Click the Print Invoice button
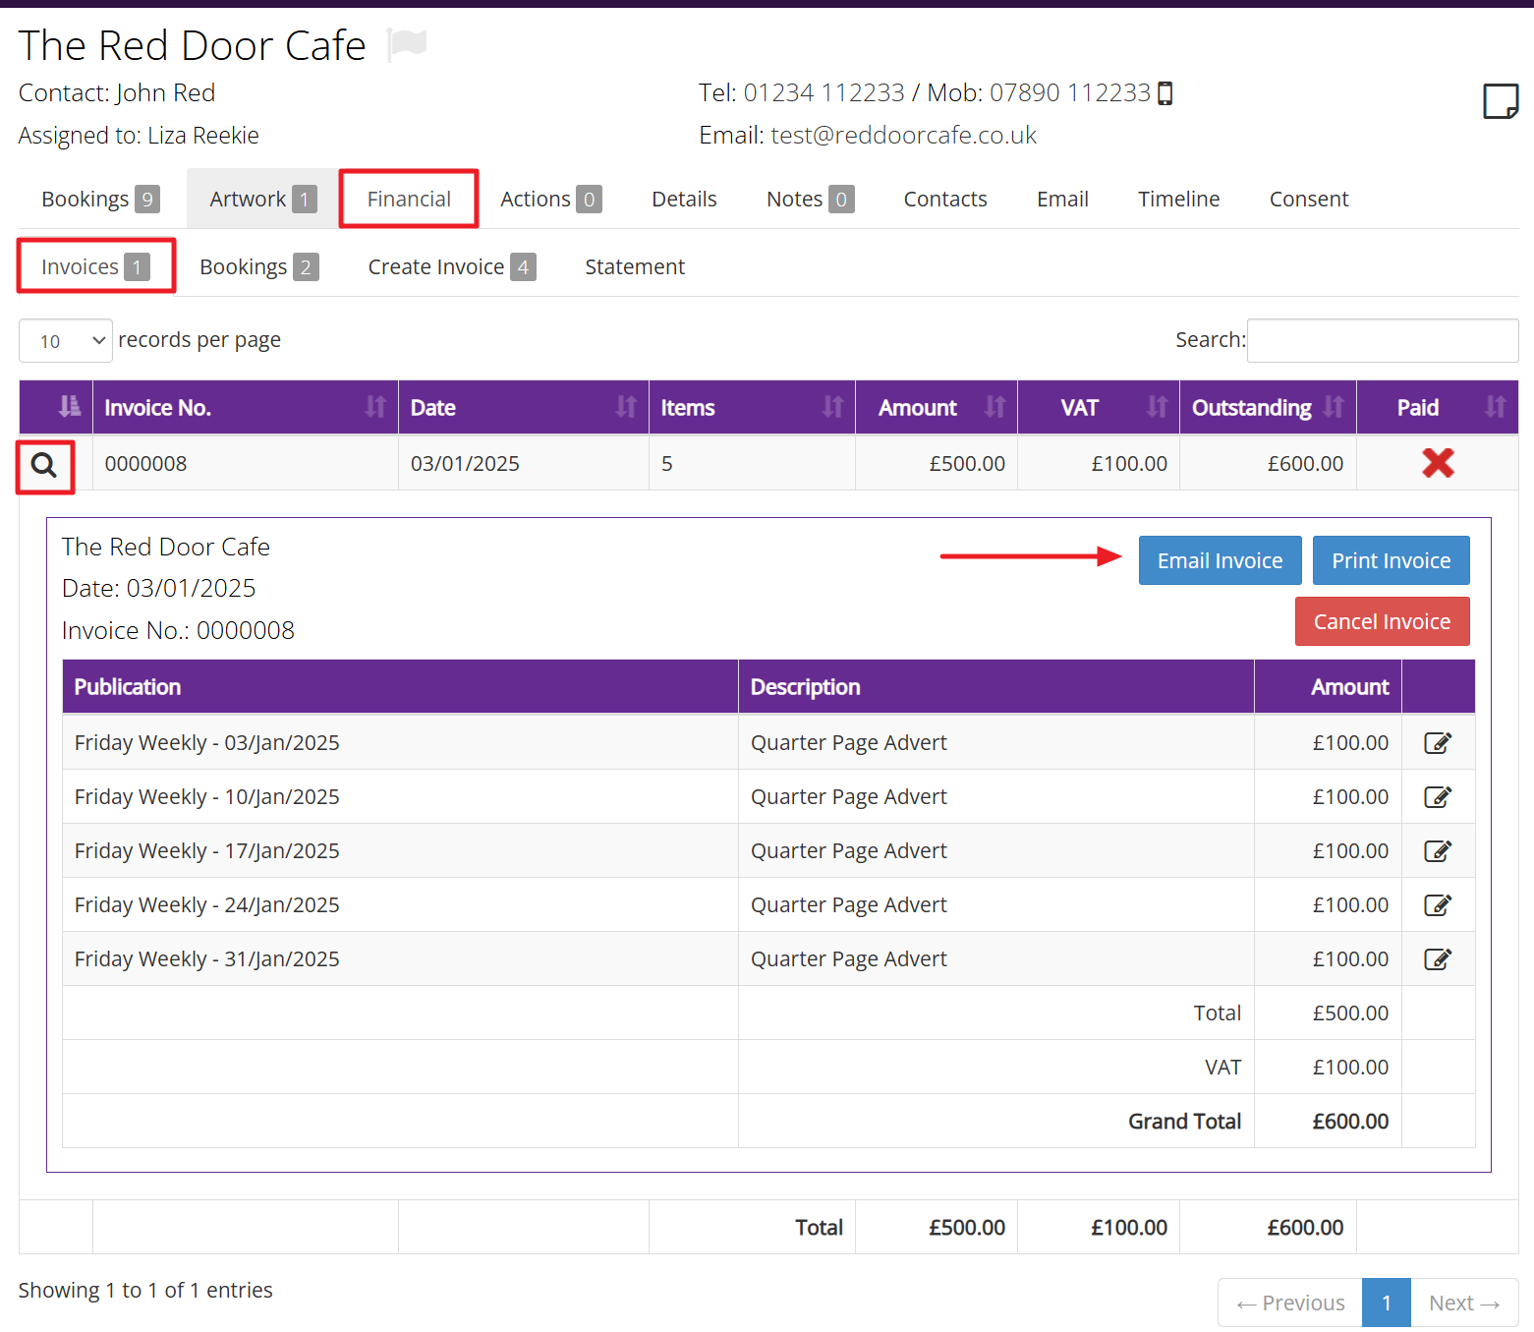 tap(1391, 560)
